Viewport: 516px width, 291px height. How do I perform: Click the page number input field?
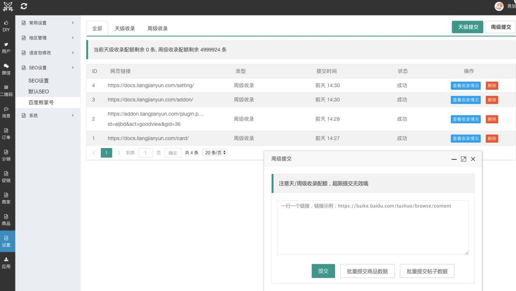146,153
